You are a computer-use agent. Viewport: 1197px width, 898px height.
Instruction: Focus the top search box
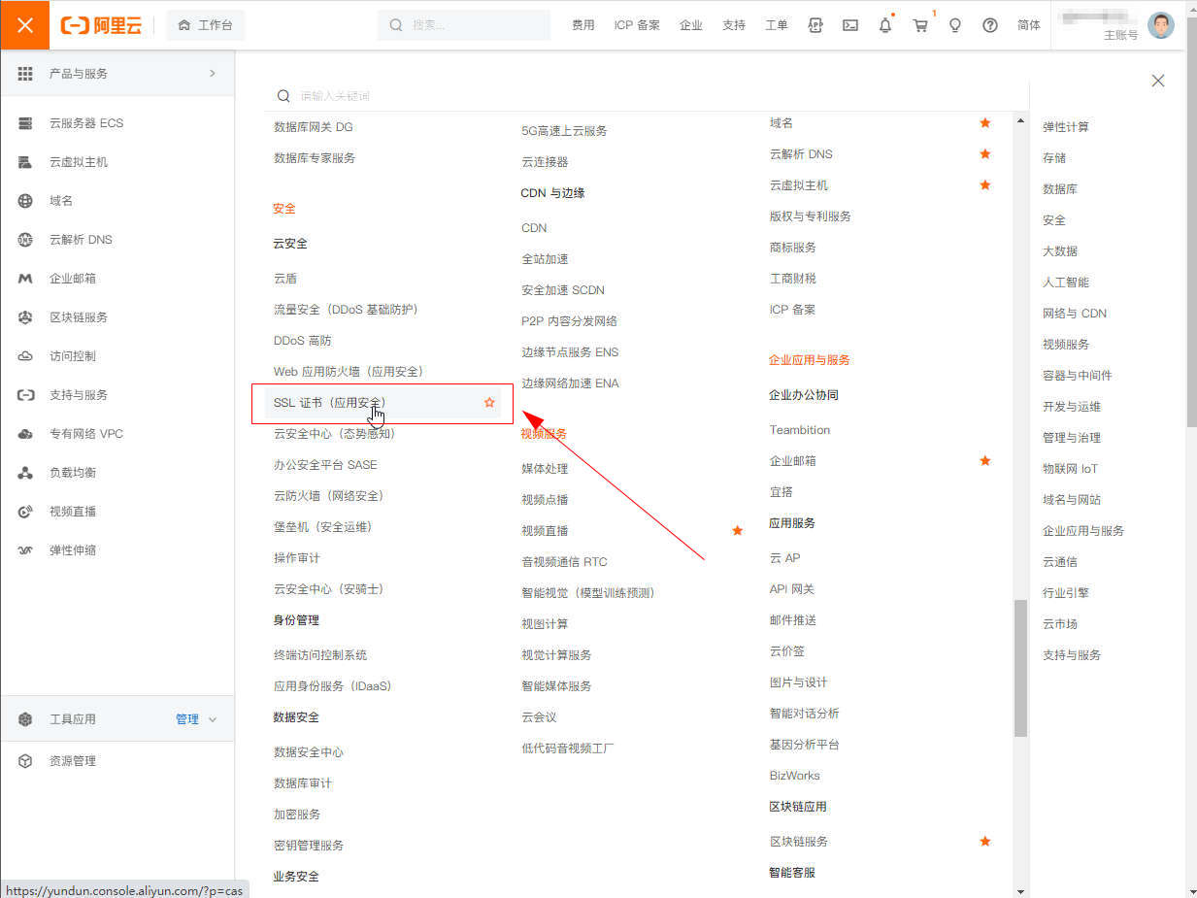pos(464,25)
